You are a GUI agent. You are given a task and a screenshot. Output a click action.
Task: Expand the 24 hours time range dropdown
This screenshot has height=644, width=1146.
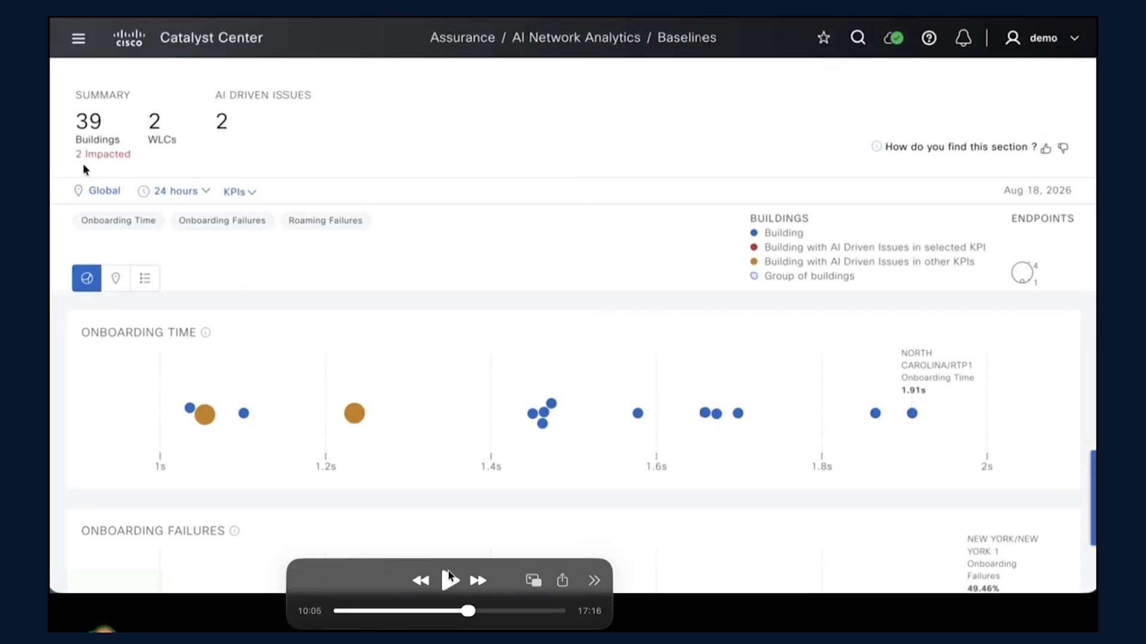pyautogui.click(x=174, y=191)
